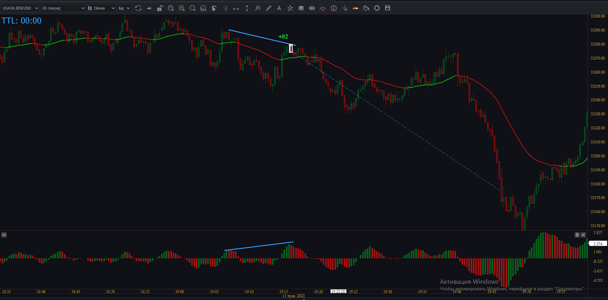Open the layers stack icon
This screenshot has height=300, width=608.
tap(301, 8)
